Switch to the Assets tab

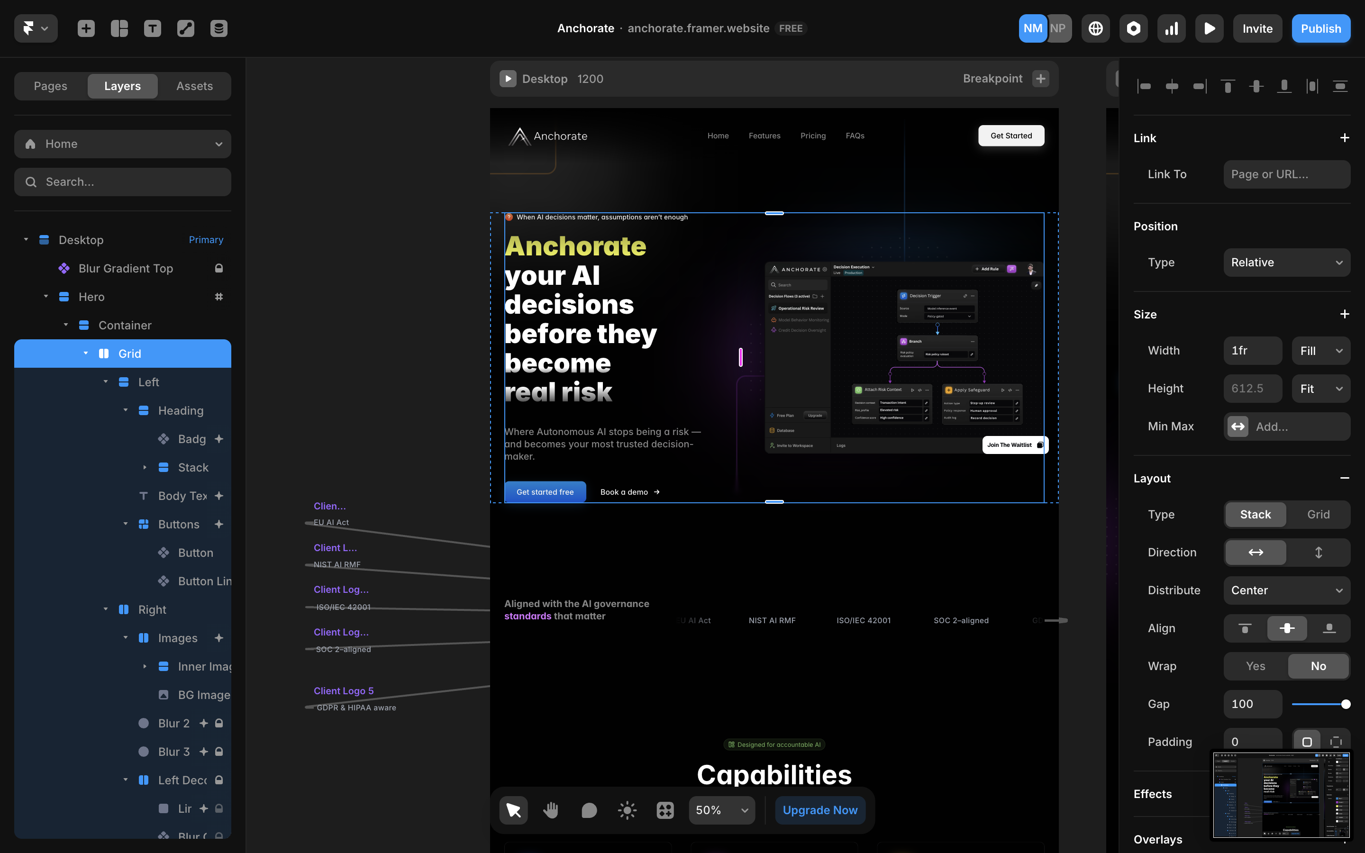pos(195,86)
